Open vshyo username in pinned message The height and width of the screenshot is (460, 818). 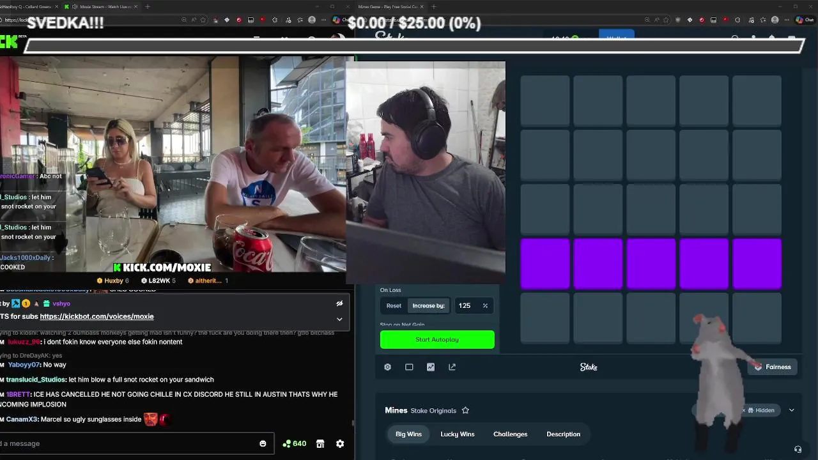coord(61,303)
